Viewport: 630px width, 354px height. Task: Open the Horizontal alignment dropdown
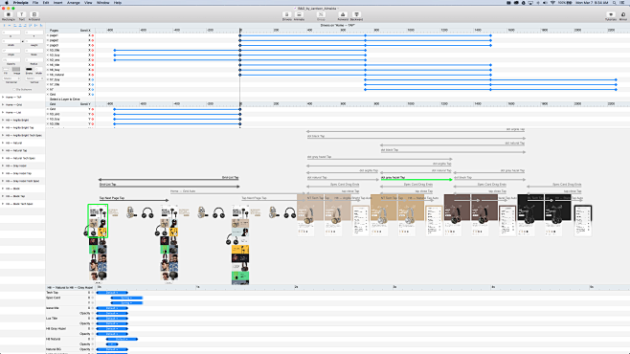(11, 78)
